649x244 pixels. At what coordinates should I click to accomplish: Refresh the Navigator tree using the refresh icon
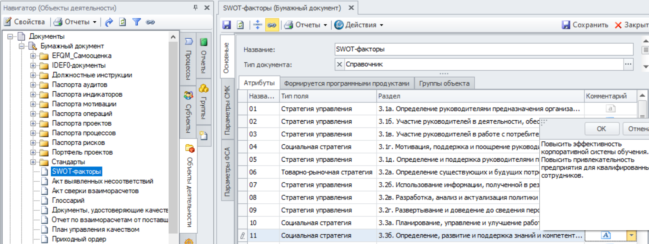pyautogui.click(x=122, y=22)
